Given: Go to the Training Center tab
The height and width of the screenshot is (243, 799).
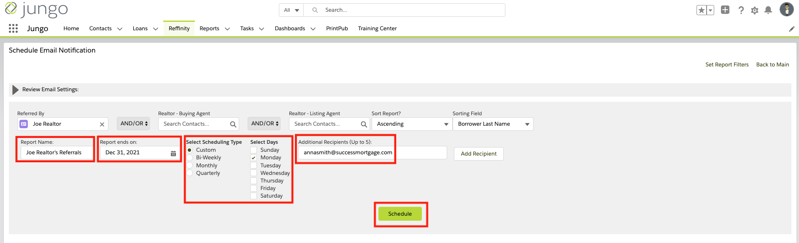Looking at the screenshot, I should [x=377, y=29].
